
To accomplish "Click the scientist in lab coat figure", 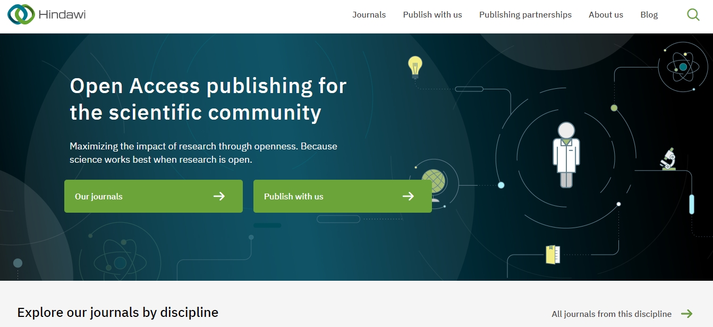I will [566, 155].
